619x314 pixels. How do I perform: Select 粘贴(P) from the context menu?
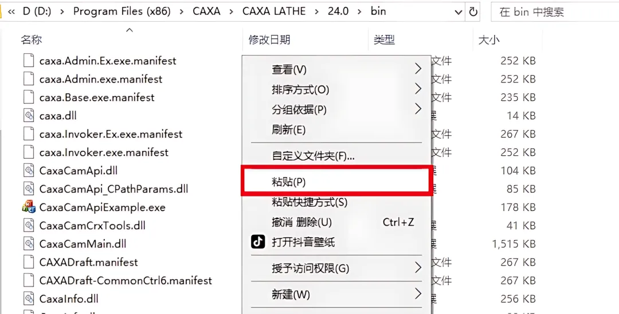click(x=289, y=182)
